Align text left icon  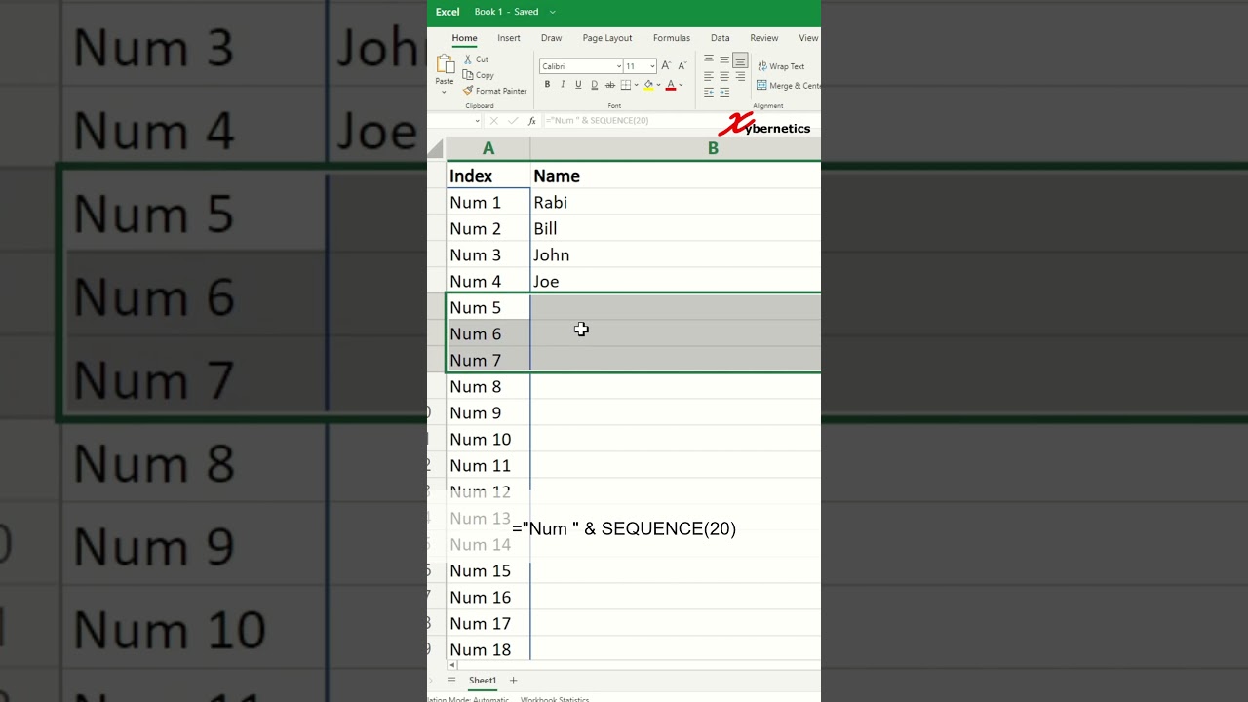[x=709, y=76]
